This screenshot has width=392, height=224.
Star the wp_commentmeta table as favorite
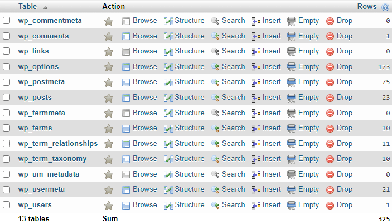pyautogui.click(x=109, y=21)
